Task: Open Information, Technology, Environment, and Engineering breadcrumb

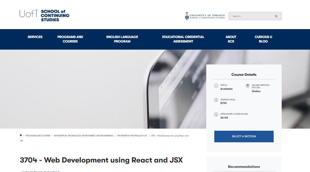Action: (x=84, y=136)
